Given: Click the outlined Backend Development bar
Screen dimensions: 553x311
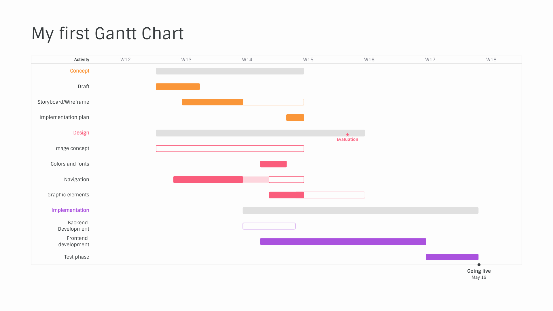Looking at the screenshot, I should pos(269,226).
